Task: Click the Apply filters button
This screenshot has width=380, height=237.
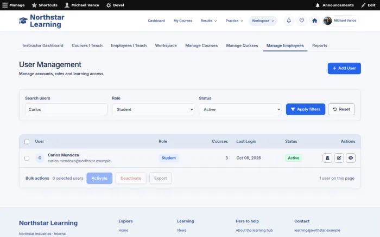Action: coord(305,109)
